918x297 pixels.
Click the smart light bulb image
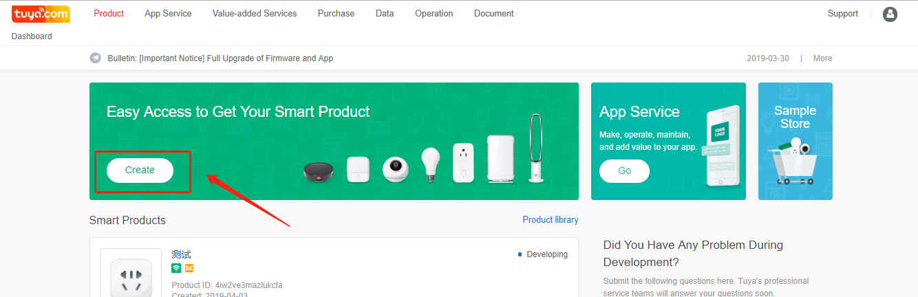pyautogui.click(x=430, y=164)
